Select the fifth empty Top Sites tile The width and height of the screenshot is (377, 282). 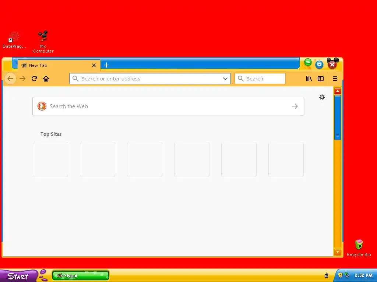tap(239, 159)
